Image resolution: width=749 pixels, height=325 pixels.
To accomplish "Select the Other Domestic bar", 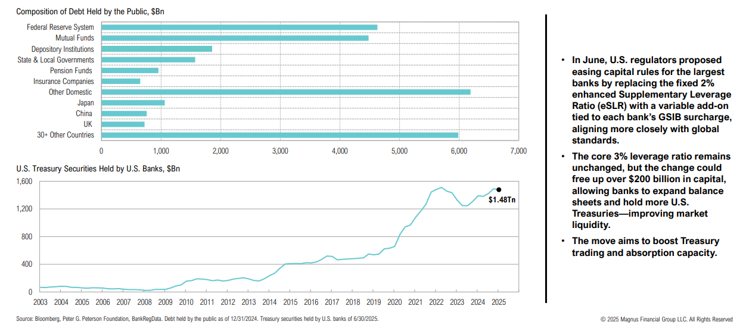I will click(x=285, y=92).
